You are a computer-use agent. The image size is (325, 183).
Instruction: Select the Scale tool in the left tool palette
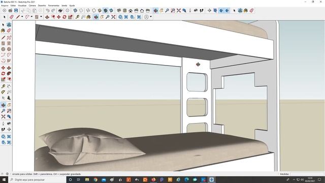pyautogui.click(x=3, y=79)
